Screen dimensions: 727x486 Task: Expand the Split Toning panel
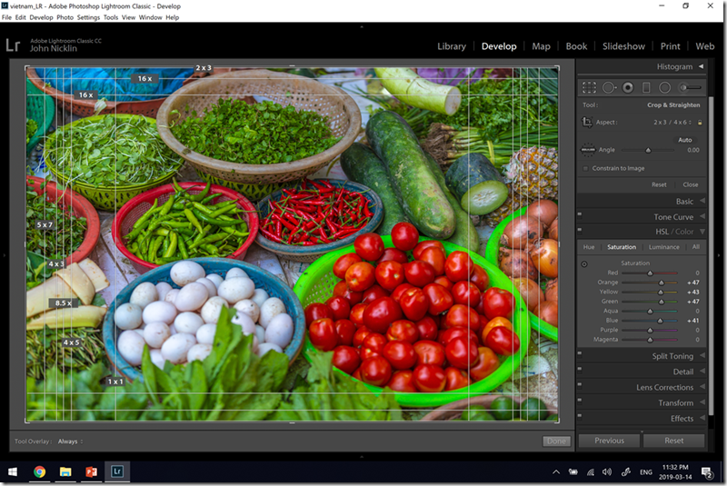(x=672, y=356)
